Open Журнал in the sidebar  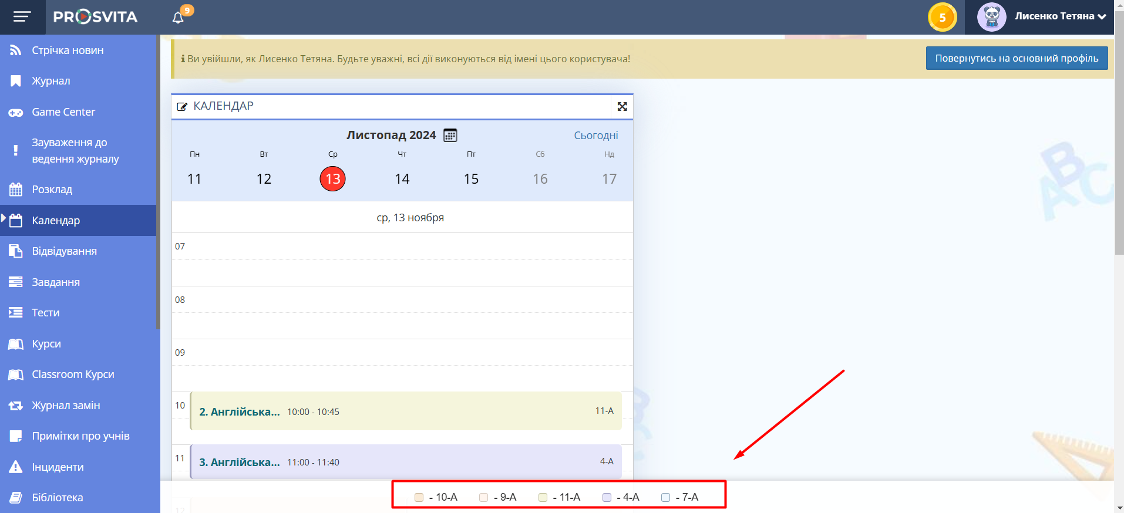tap(51, 81)
